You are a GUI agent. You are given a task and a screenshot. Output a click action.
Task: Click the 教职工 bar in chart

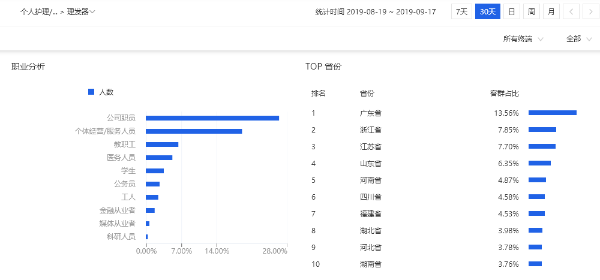point(162,144)
